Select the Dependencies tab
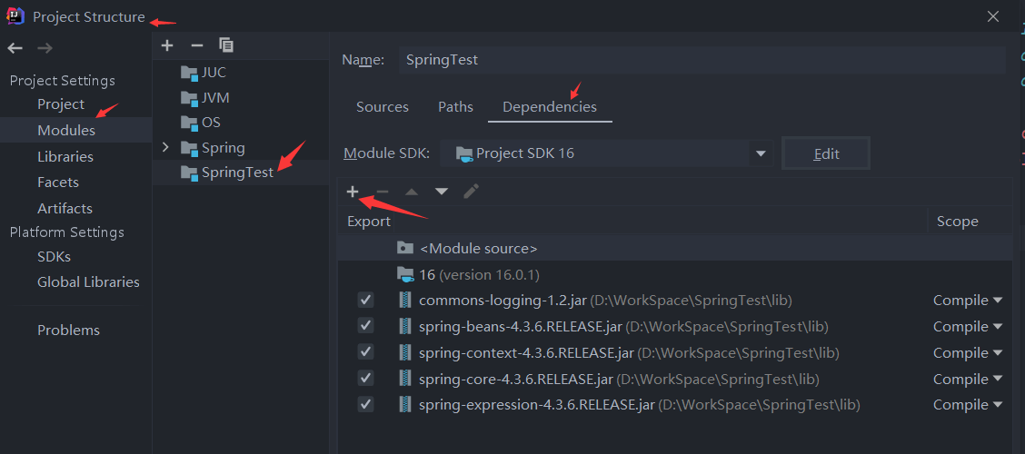Image resolution: width=1025 pixels, height=454 pixels. click(550, 107)
